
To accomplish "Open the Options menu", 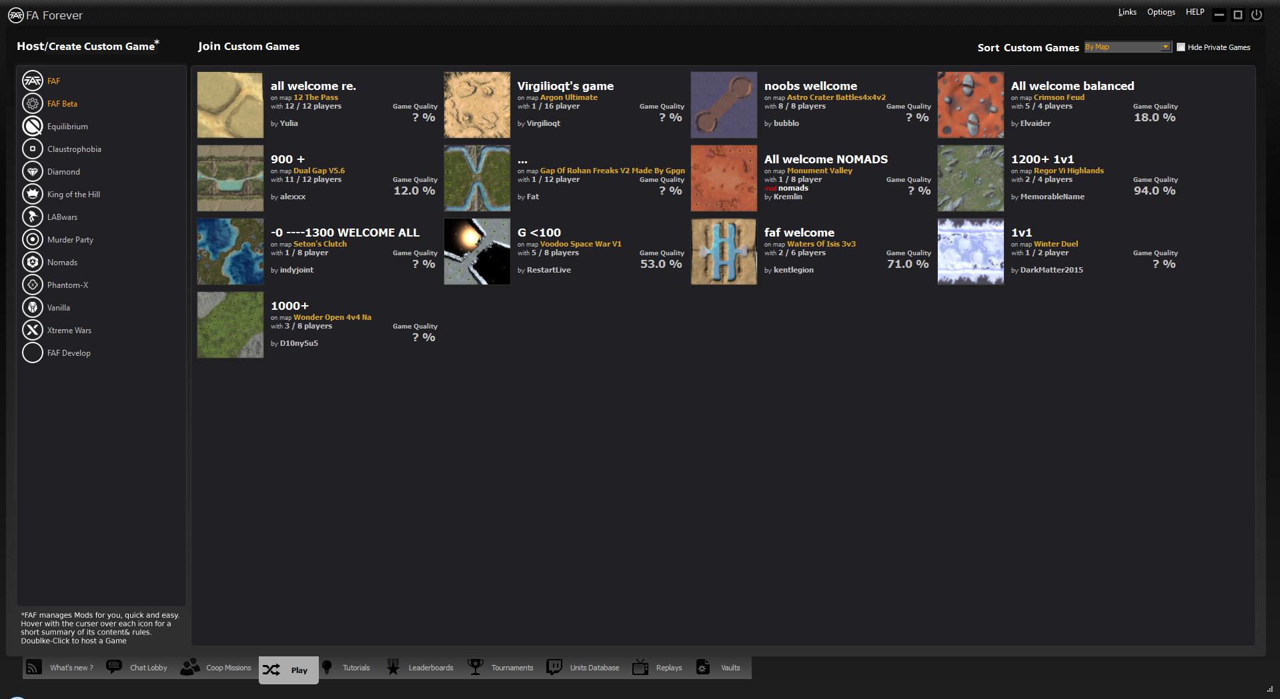I will [x=1161, y=12].
